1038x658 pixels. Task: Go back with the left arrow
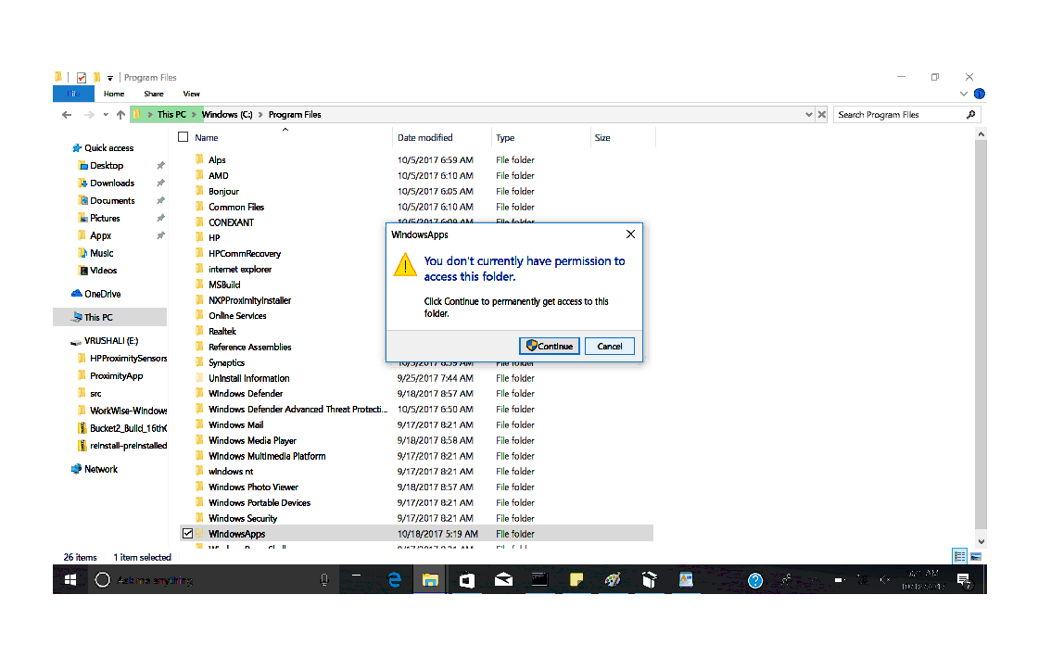pyautogui.click(x=67, y=115)
